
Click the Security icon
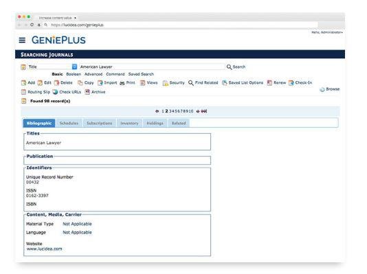[x=166, y=83]
